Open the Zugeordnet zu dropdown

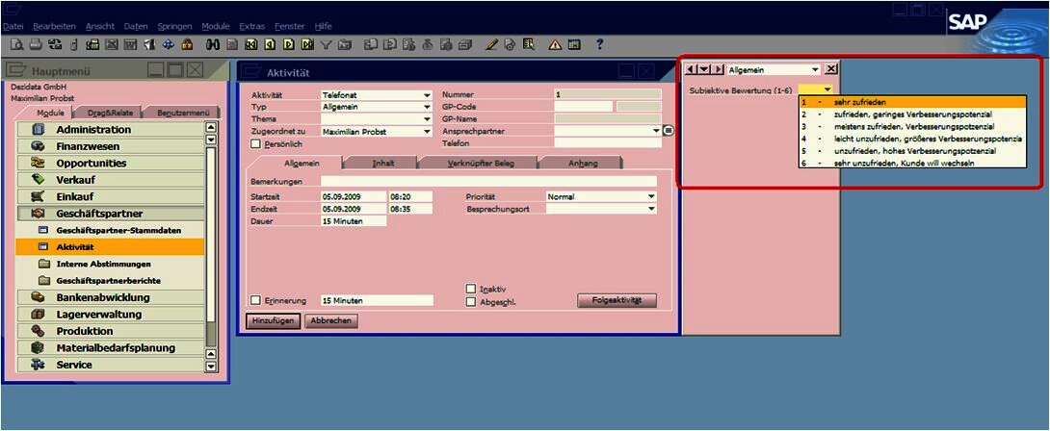(427, 131)
